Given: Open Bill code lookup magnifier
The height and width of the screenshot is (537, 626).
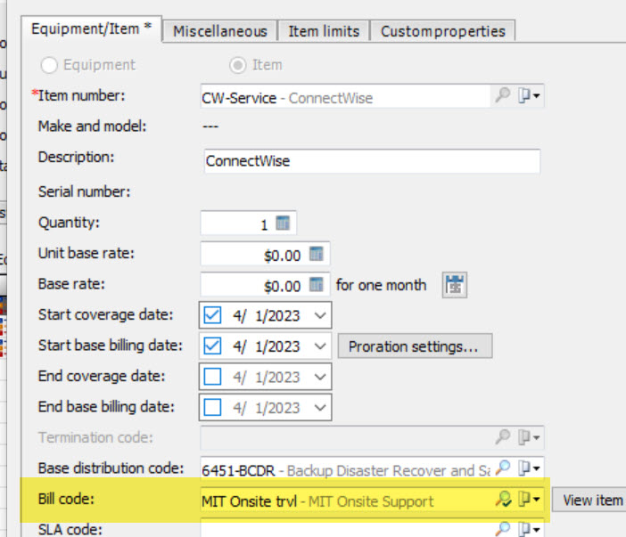Looking at the screenshot, I should pyautogui.click(x=503, y=499).
